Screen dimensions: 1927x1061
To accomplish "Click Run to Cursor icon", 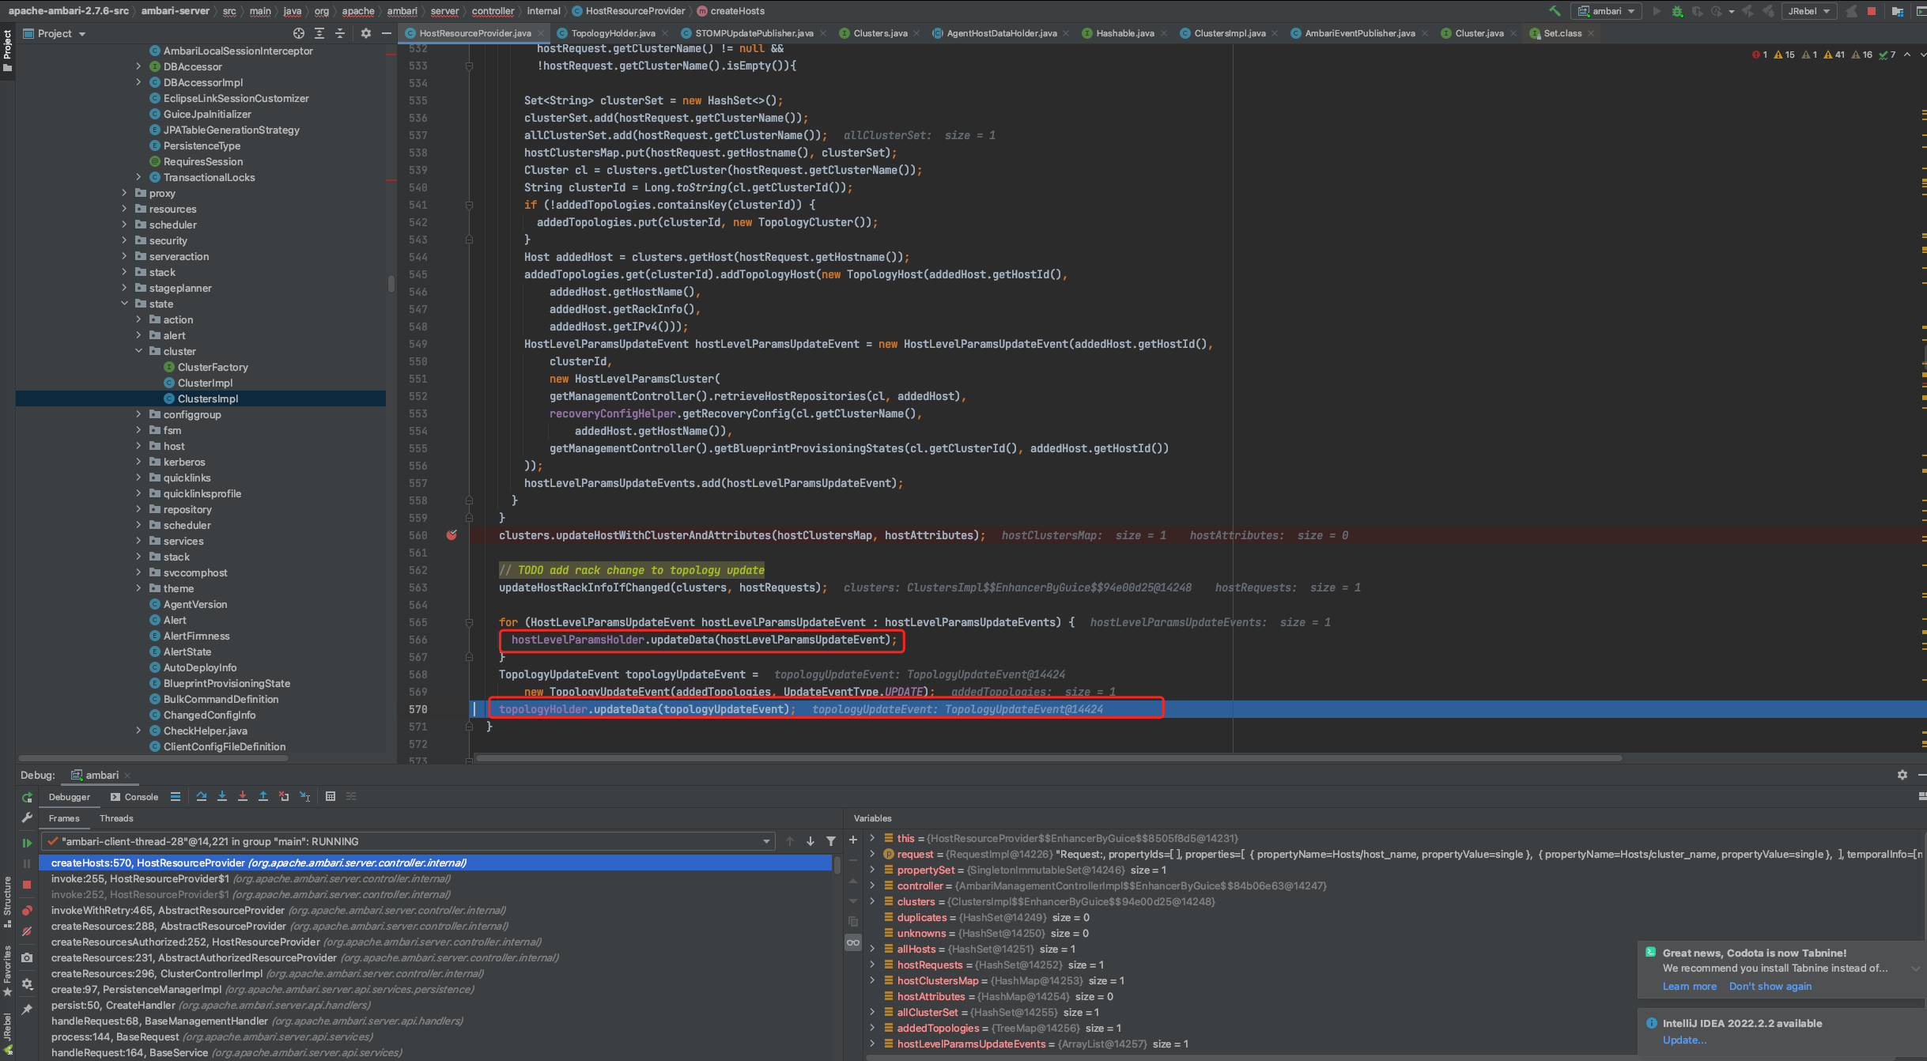I will (304, 796).
